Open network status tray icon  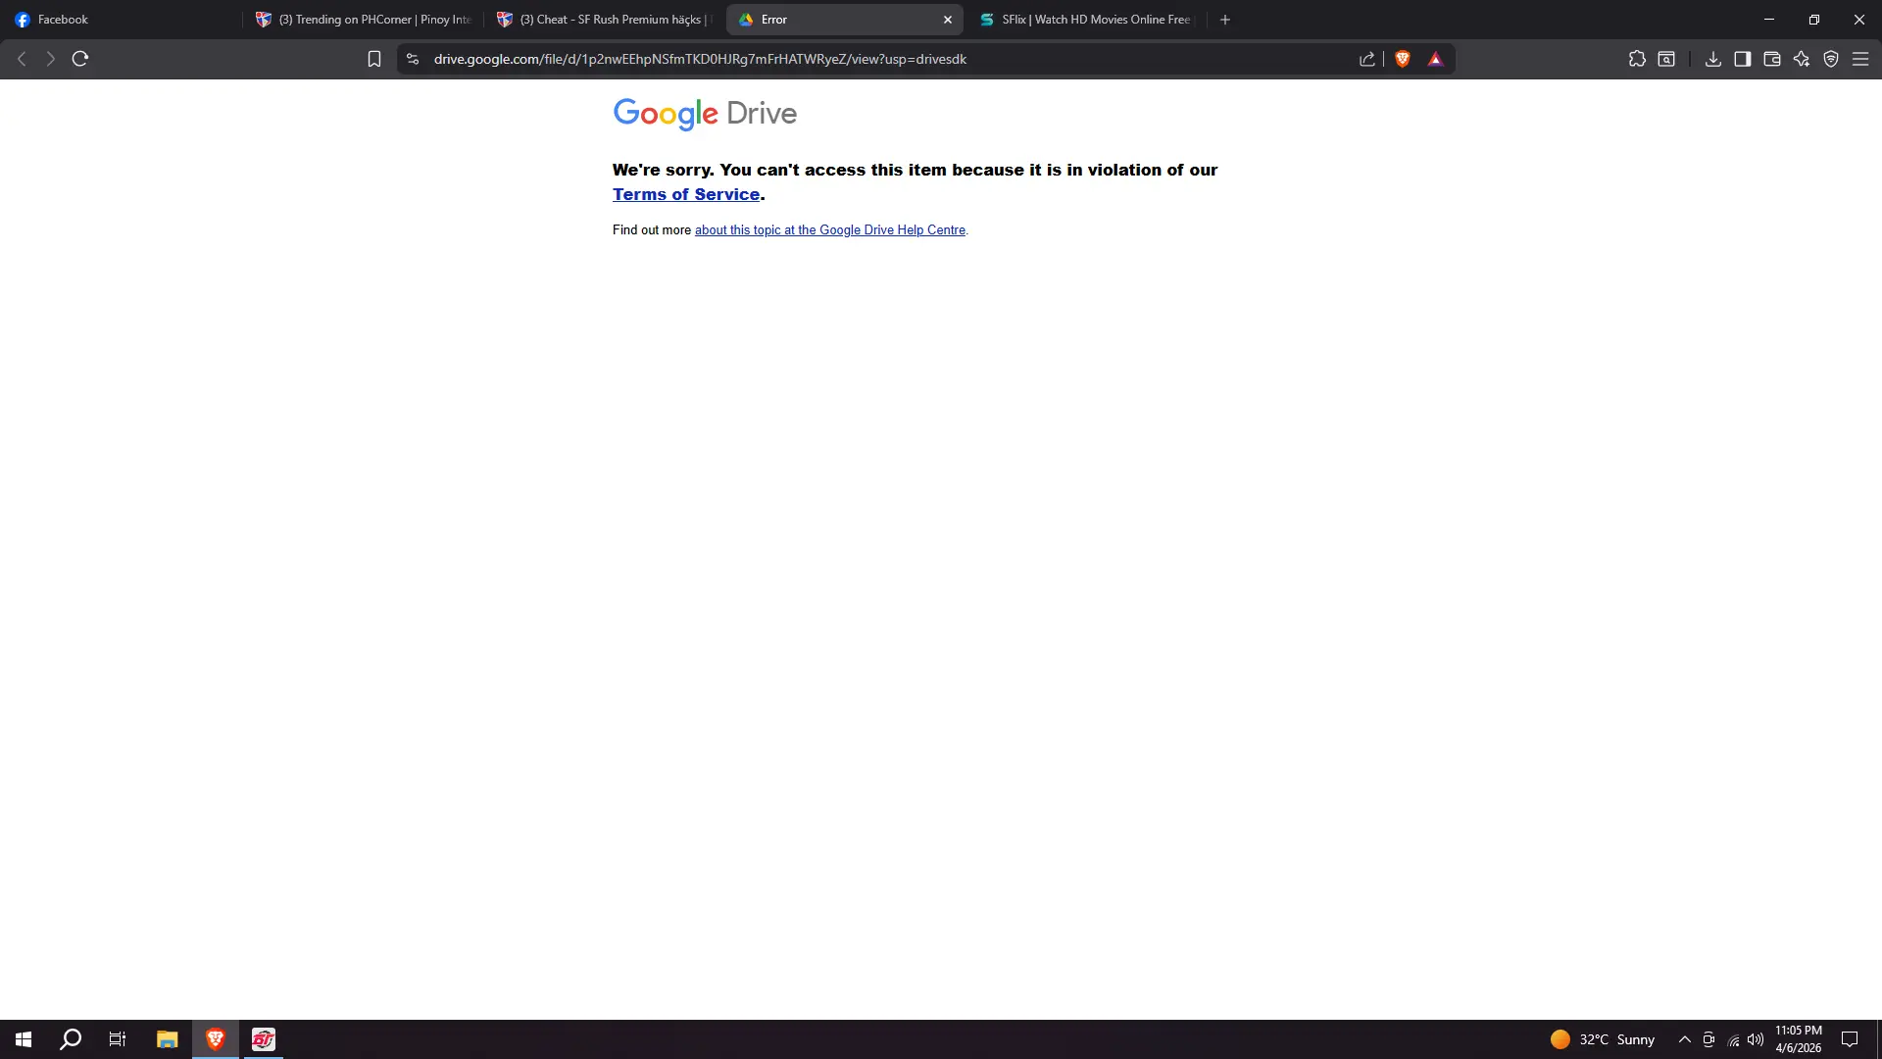[x=1733, y=1039]
